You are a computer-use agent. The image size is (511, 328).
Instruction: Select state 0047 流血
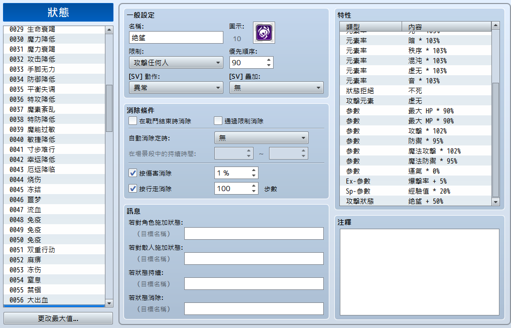click(x=54, y=210)
